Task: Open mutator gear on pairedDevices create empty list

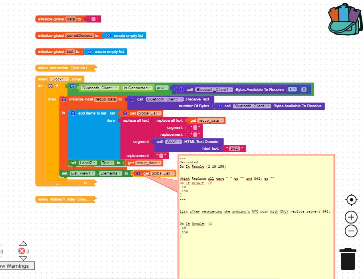Action: 109,35
